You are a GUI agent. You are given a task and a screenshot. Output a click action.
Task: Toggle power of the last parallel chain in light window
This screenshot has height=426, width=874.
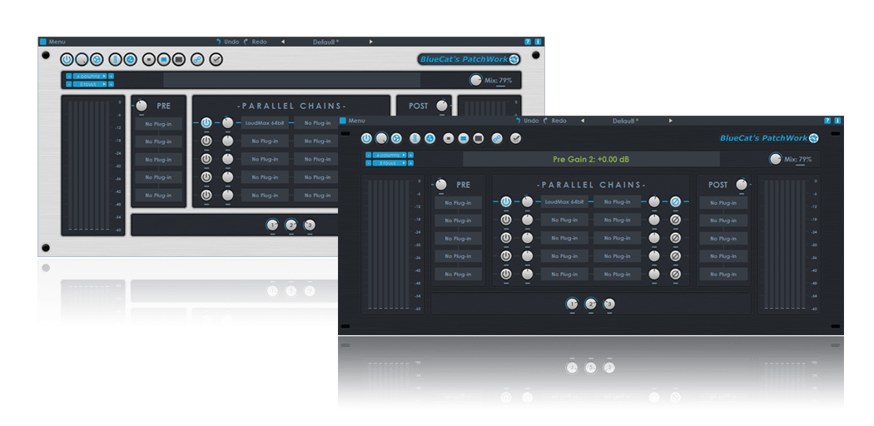[x=206, y=196]
